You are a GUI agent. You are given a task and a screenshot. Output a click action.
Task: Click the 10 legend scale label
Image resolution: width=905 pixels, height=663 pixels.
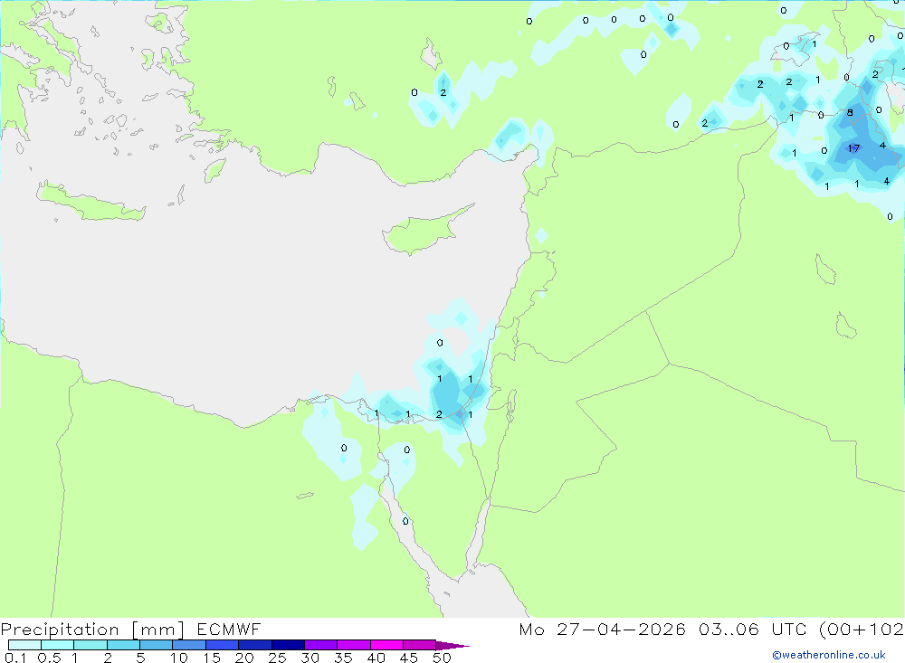179,658
